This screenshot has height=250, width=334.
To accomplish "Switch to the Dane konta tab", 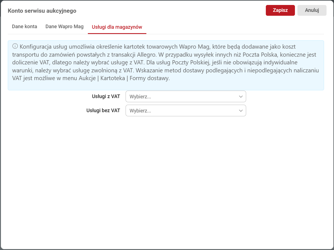I will (24, 27).
